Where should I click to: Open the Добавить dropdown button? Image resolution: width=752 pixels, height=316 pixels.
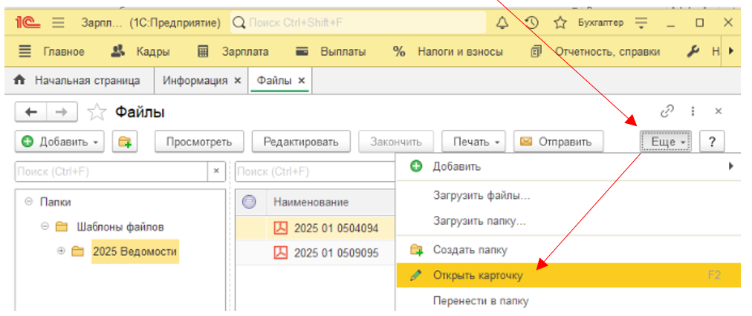59,142
